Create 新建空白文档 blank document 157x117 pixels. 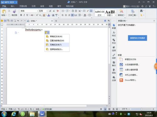(x=130, y=59)
